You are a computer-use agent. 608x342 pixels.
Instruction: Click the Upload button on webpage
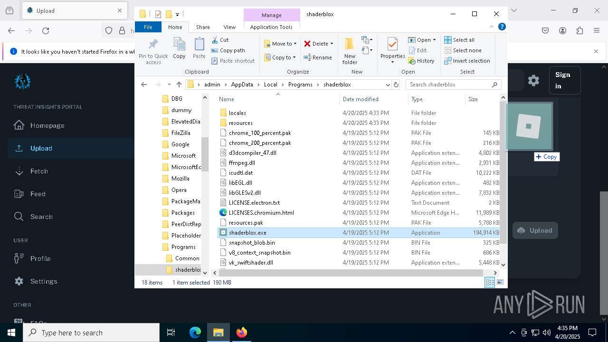point(535,230)
